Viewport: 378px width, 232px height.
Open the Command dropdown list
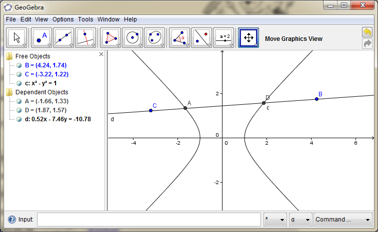click(343, 220)
